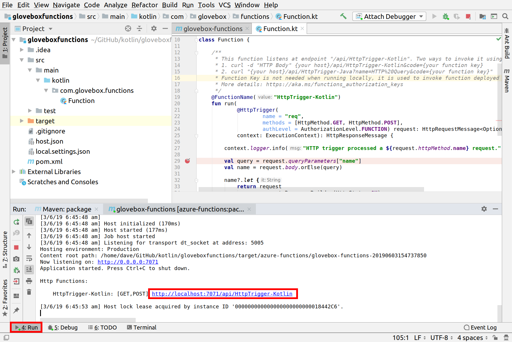Click the red Stop icon in Run panel
The height and width of the screenshot is (342, 512).
17,247
